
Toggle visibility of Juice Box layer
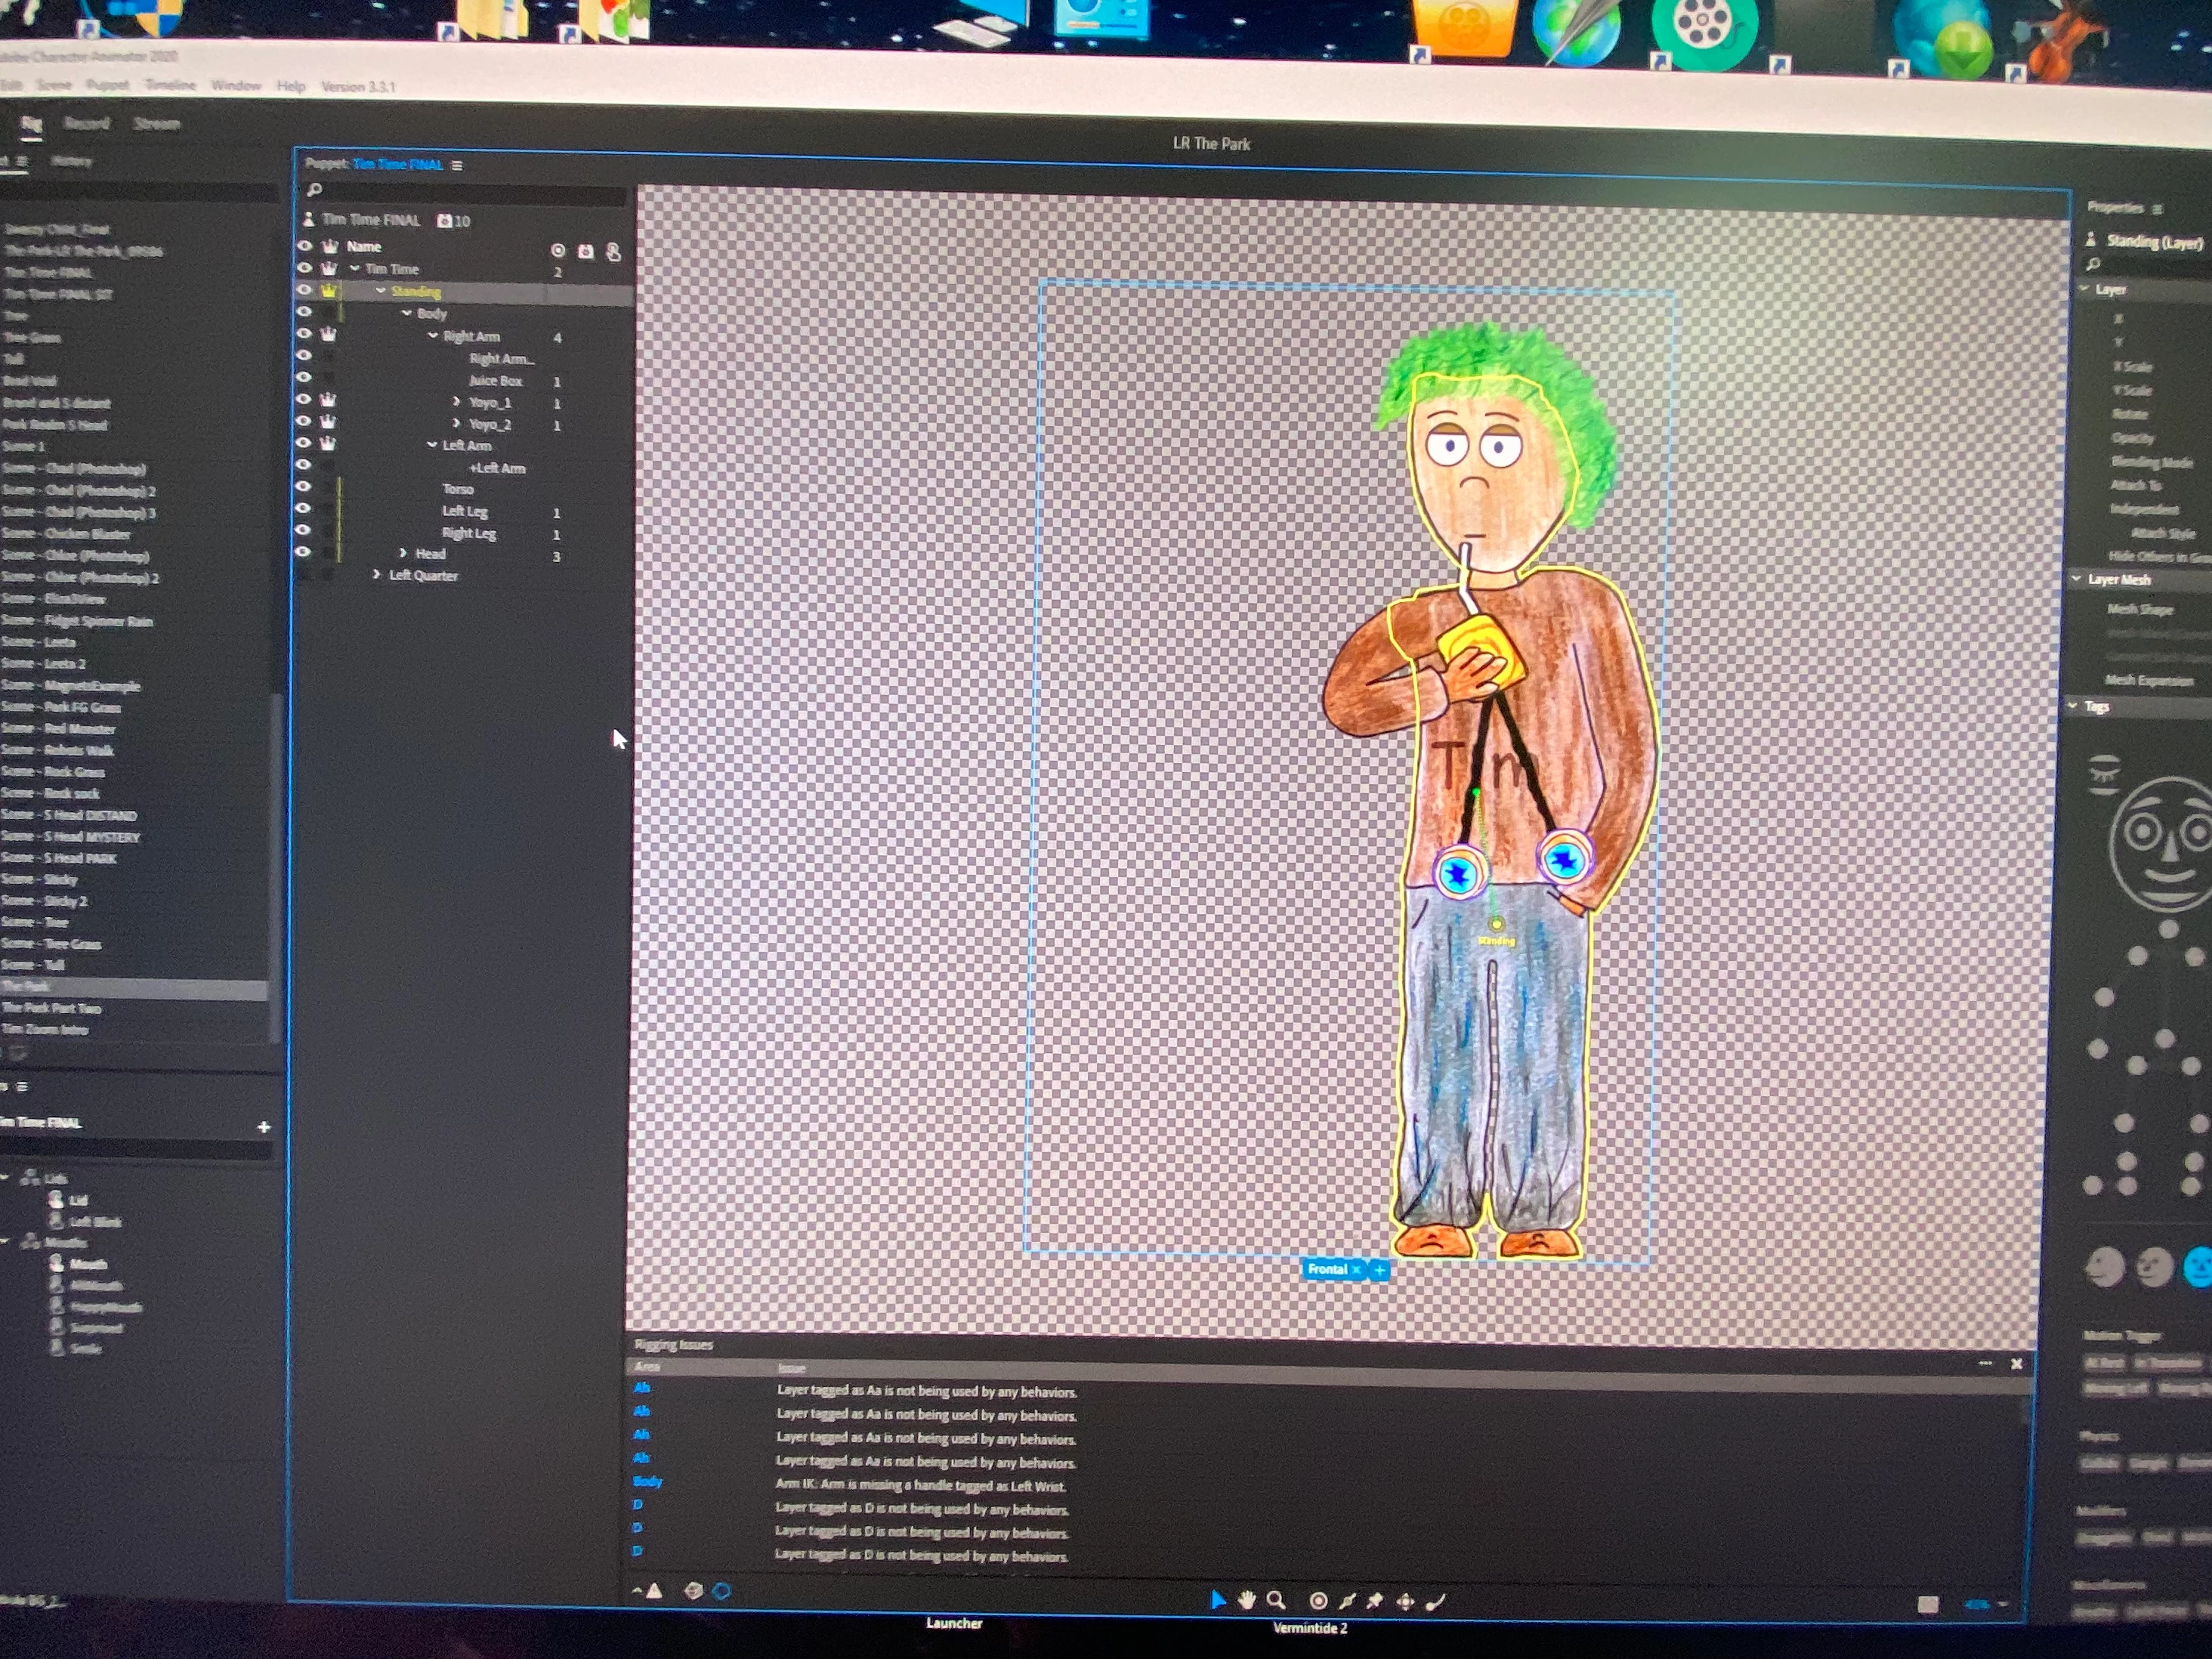point(304,378)
